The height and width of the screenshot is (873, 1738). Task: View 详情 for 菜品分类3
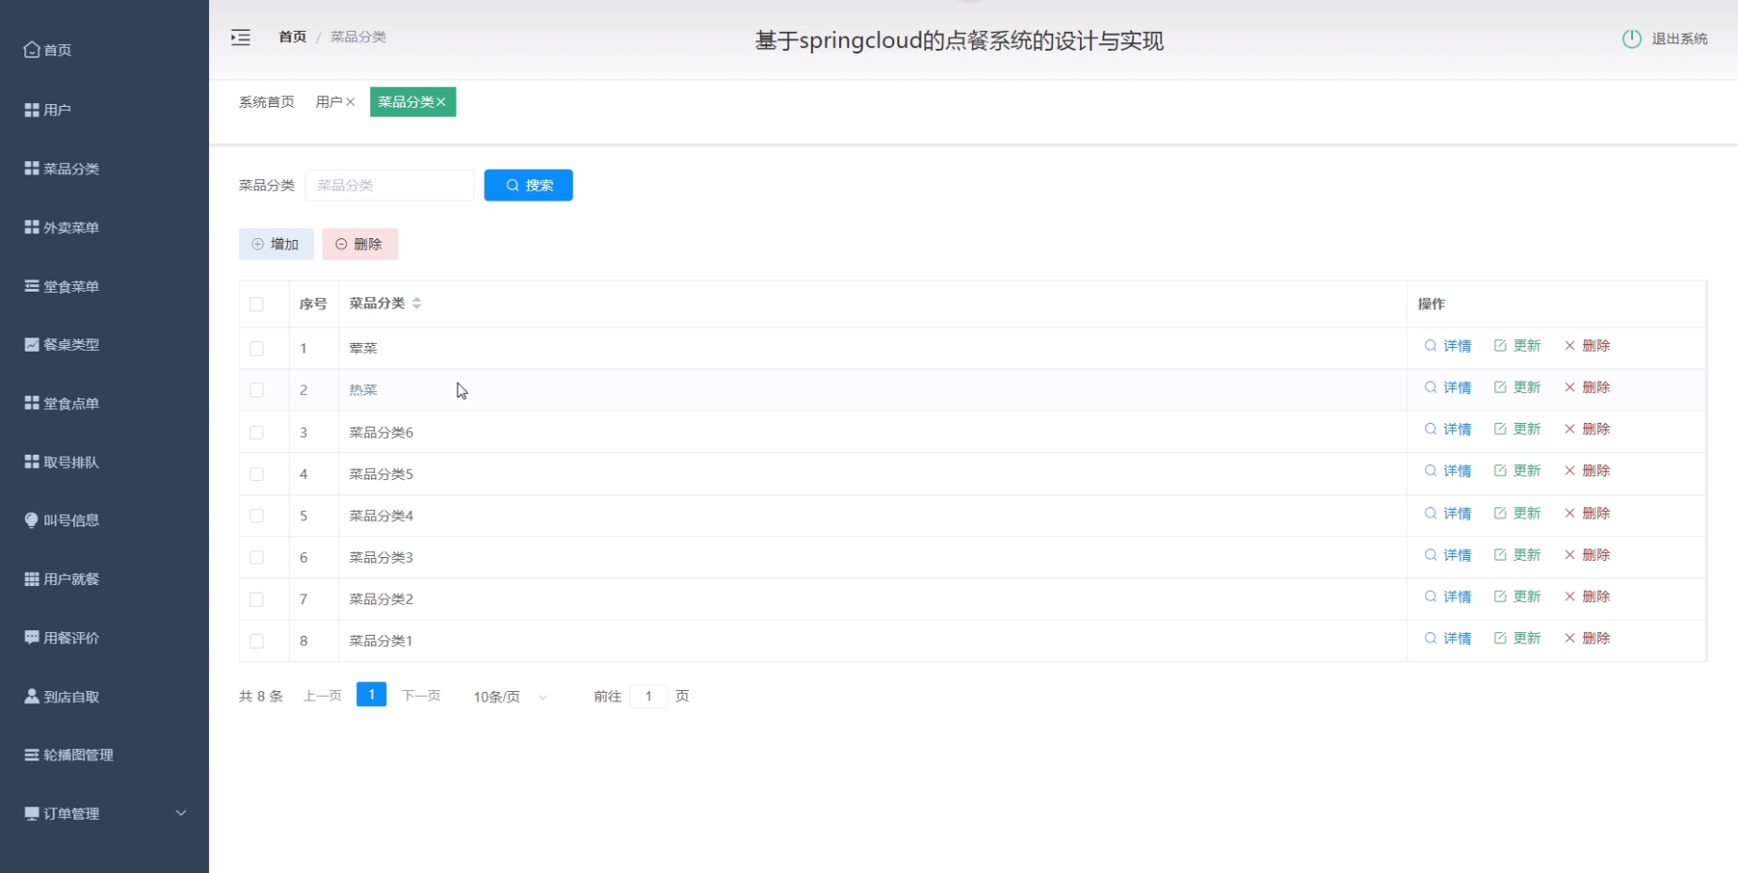click(1447, 555)
